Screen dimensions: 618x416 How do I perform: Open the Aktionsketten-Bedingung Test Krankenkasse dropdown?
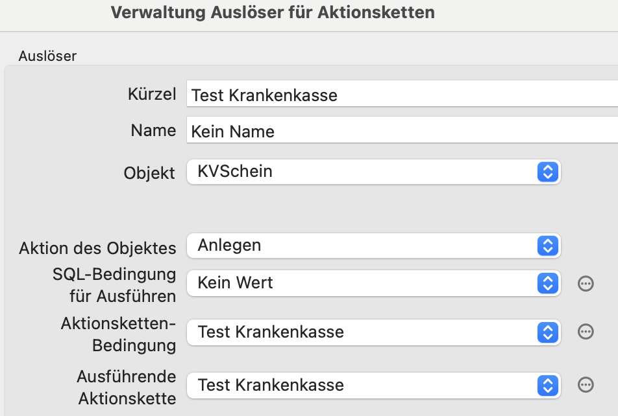tap(374, 332)
